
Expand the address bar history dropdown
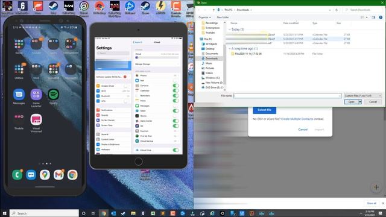click(330, 10)
